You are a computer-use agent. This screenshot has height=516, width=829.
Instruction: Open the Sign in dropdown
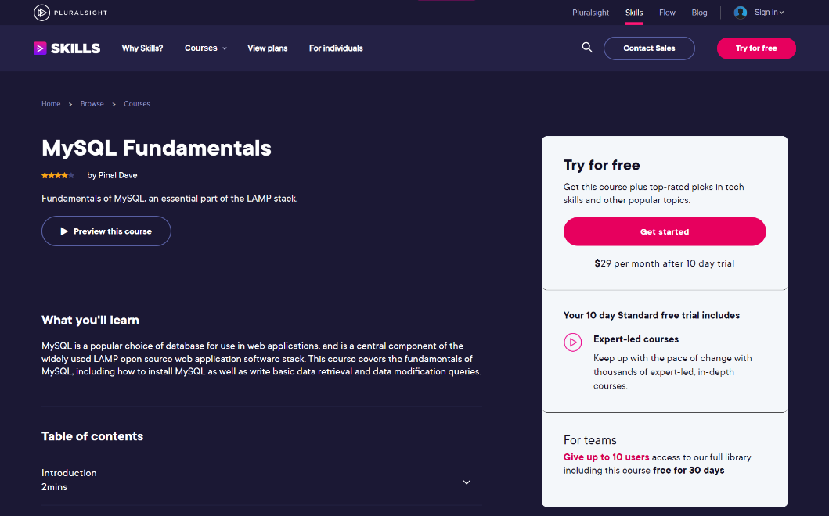(769, 13)
